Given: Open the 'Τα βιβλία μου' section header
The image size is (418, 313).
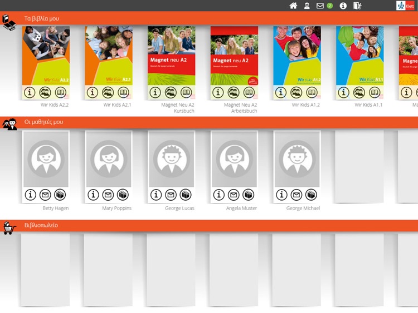Looking at the screenshot, I should [x=209, y=18].
